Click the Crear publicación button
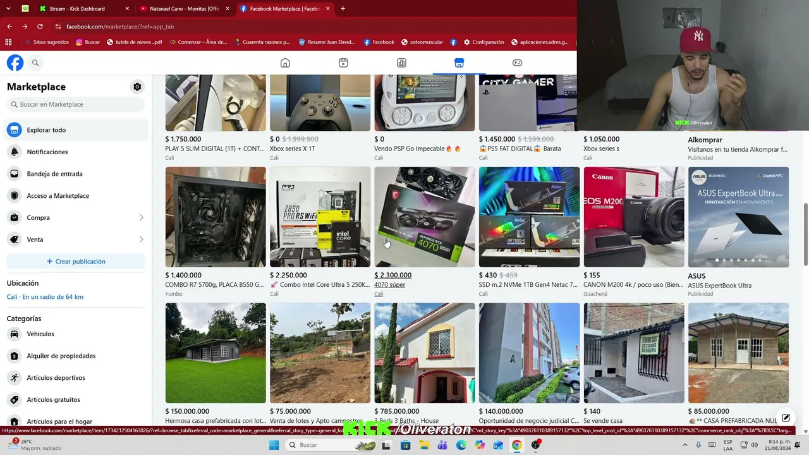 76,262
